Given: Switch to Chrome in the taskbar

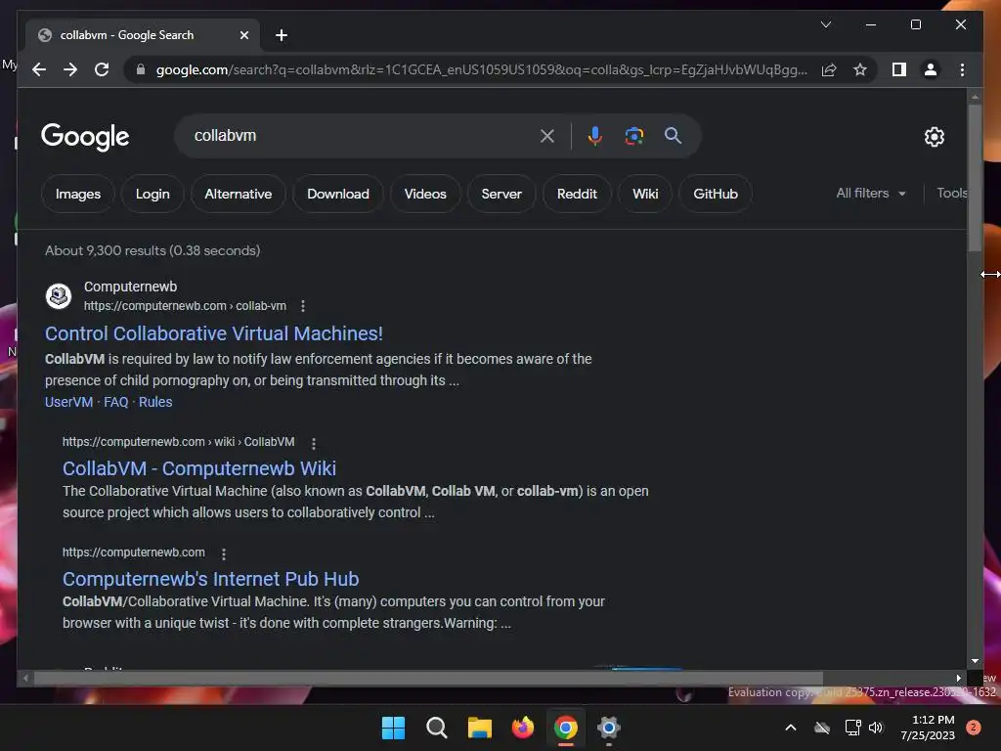Looking at the screenshot, I should click(x=566, y=728).
